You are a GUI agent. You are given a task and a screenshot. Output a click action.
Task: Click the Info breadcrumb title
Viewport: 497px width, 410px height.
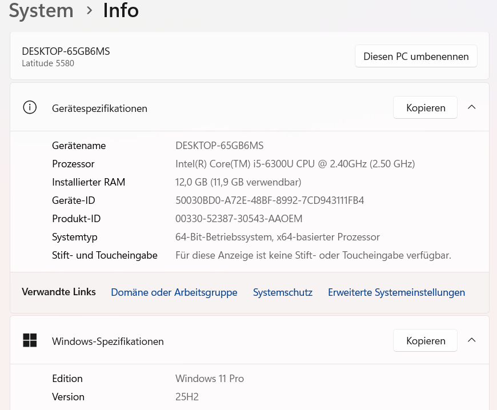[x=121, y=10]
